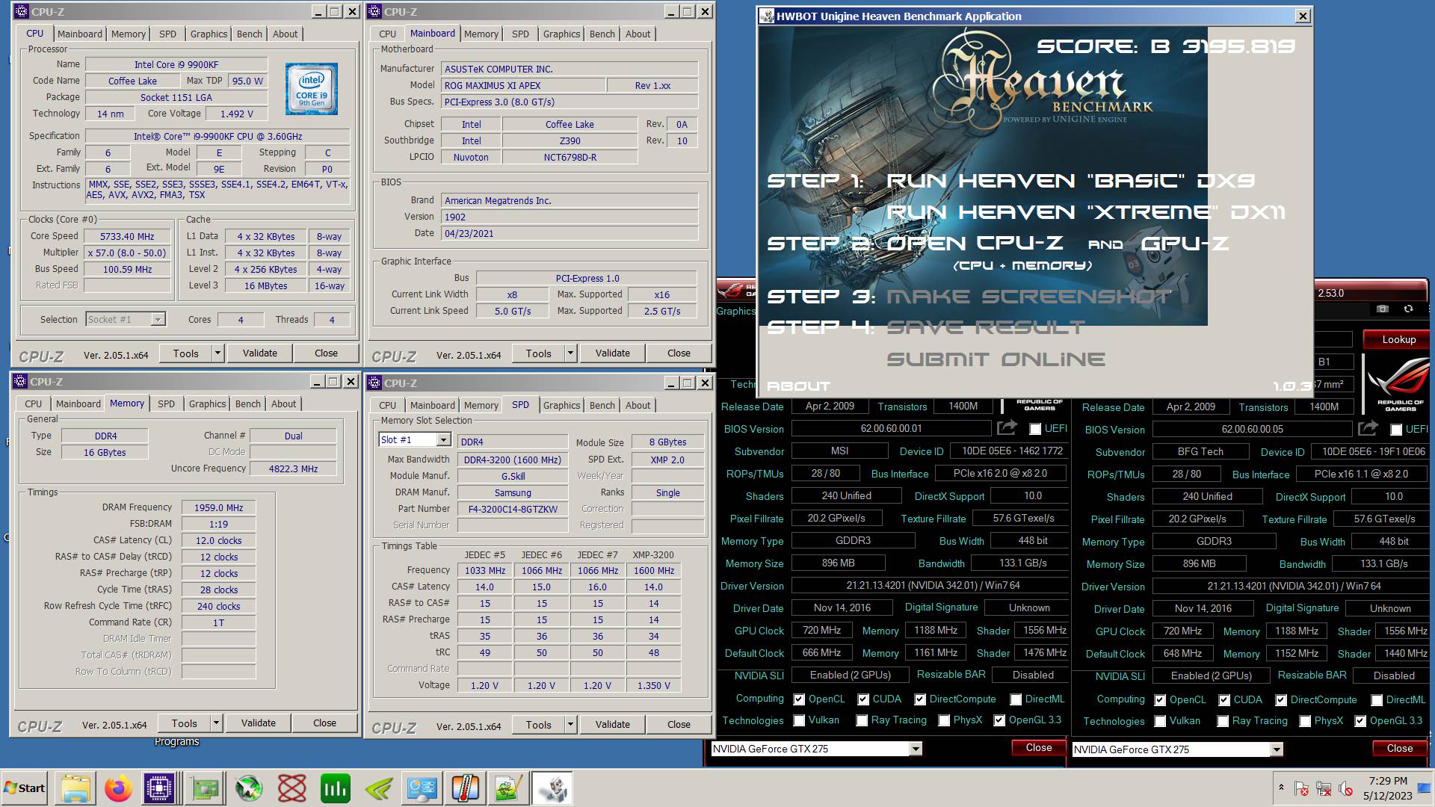Open CPU tab in the Memory window

pyautogui.click(x=34, y=403)
